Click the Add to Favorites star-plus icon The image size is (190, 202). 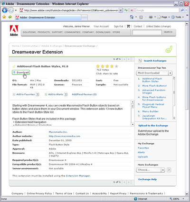pos(10,17)
